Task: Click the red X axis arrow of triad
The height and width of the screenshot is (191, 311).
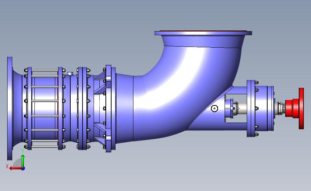Action: tap(16, 168)
